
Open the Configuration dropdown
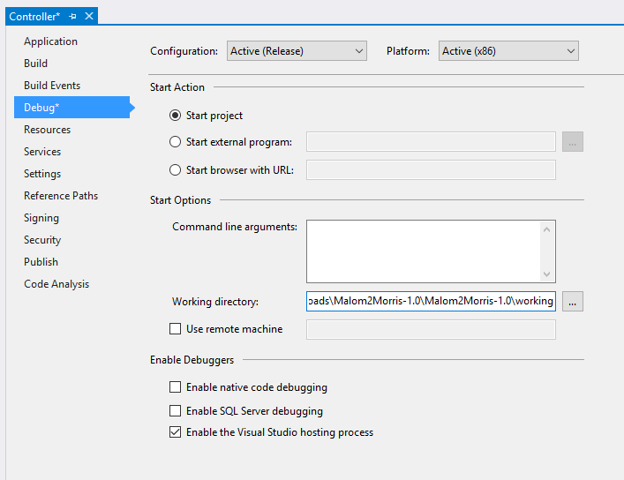(296, 51)
